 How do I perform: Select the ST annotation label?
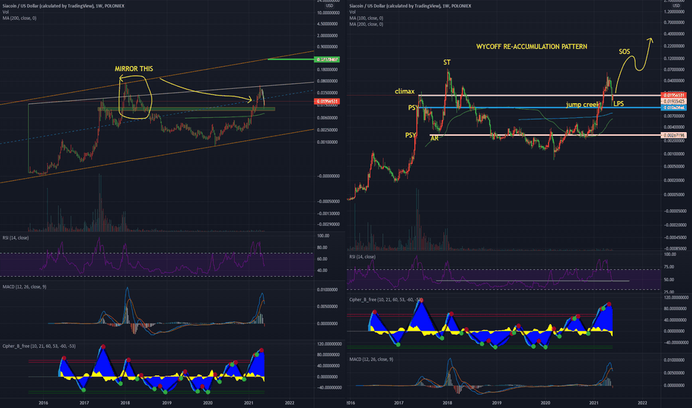[447, 62]
